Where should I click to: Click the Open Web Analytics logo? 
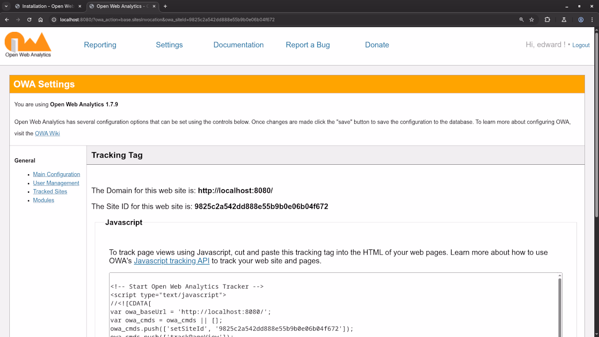click(x=28, y=45)
